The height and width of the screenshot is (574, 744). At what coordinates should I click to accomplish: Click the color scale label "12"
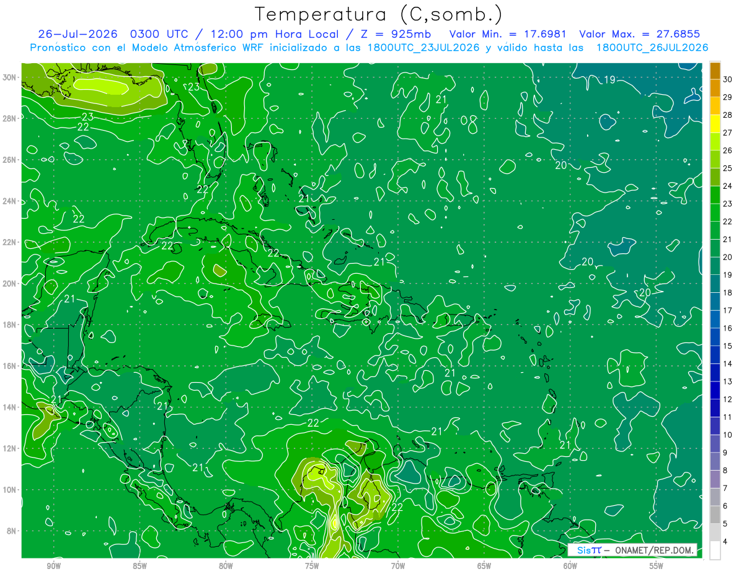coord(728,399)
